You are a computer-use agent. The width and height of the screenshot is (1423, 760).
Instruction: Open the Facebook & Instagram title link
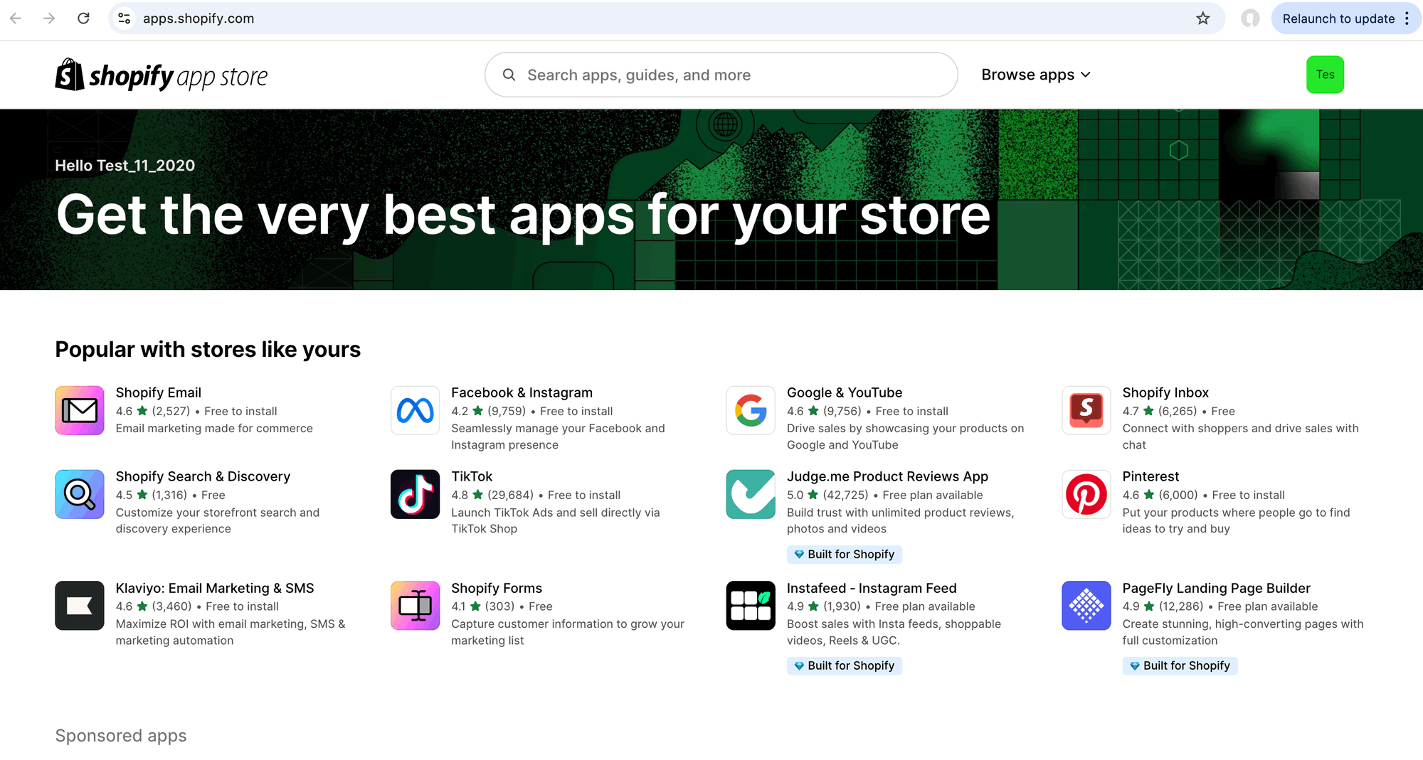(522, 392)
